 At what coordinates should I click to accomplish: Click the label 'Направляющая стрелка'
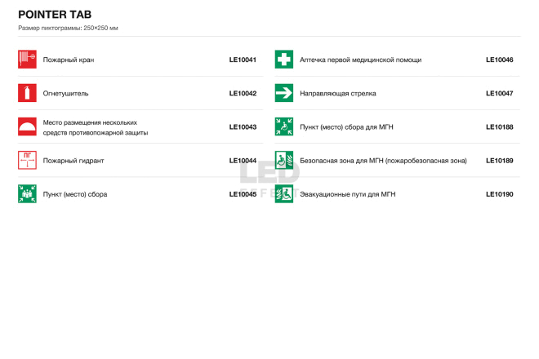pyautogui.click(x=338, y=94)
